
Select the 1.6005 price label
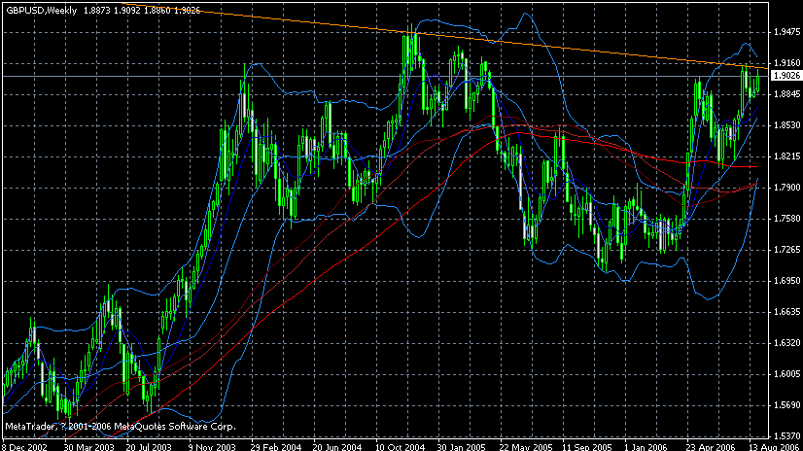(x=787, y=374)
